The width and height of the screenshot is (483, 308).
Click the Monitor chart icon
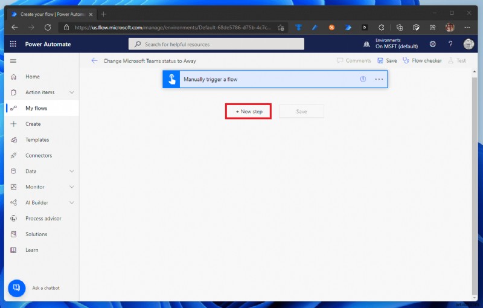coord(13,187)
